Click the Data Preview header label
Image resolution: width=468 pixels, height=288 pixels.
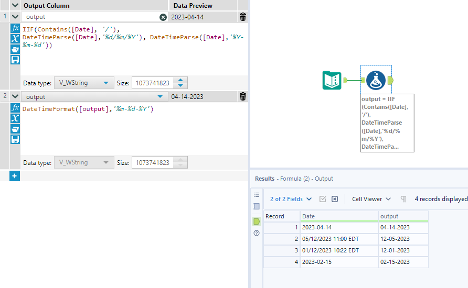(193, 5)
